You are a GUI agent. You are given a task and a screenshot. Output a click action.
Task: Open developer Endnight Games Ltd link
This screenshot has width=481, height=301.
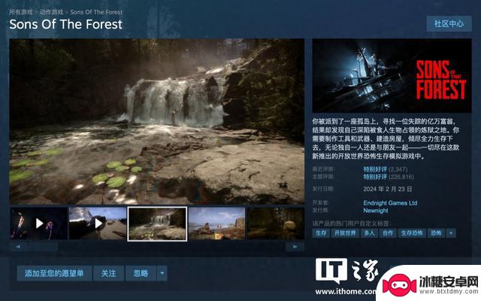point(390,203)
